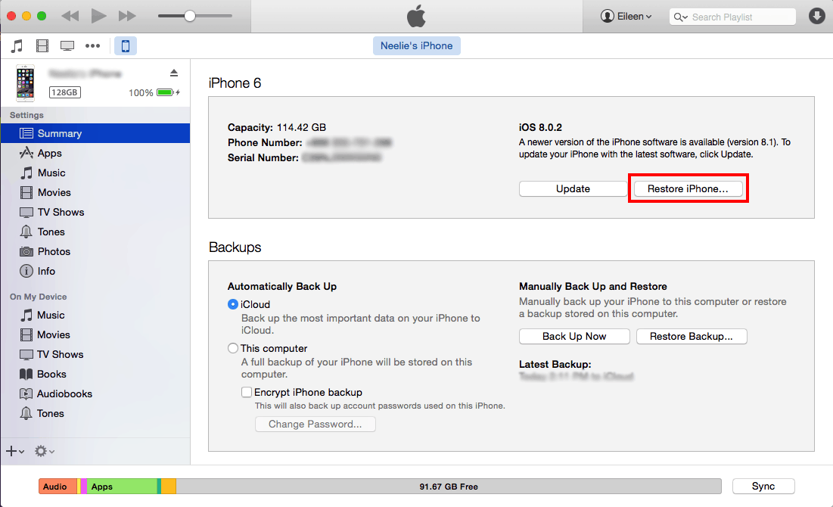Screen dimensions: 833x507
Task: Open Apps in Settings sidebar
Action: pyautogui.click(x=95, y=153)
